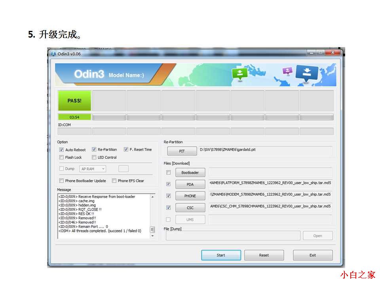Click the PIT button
Viewport: 380px width, 285px height.
(x=182, y=151)
